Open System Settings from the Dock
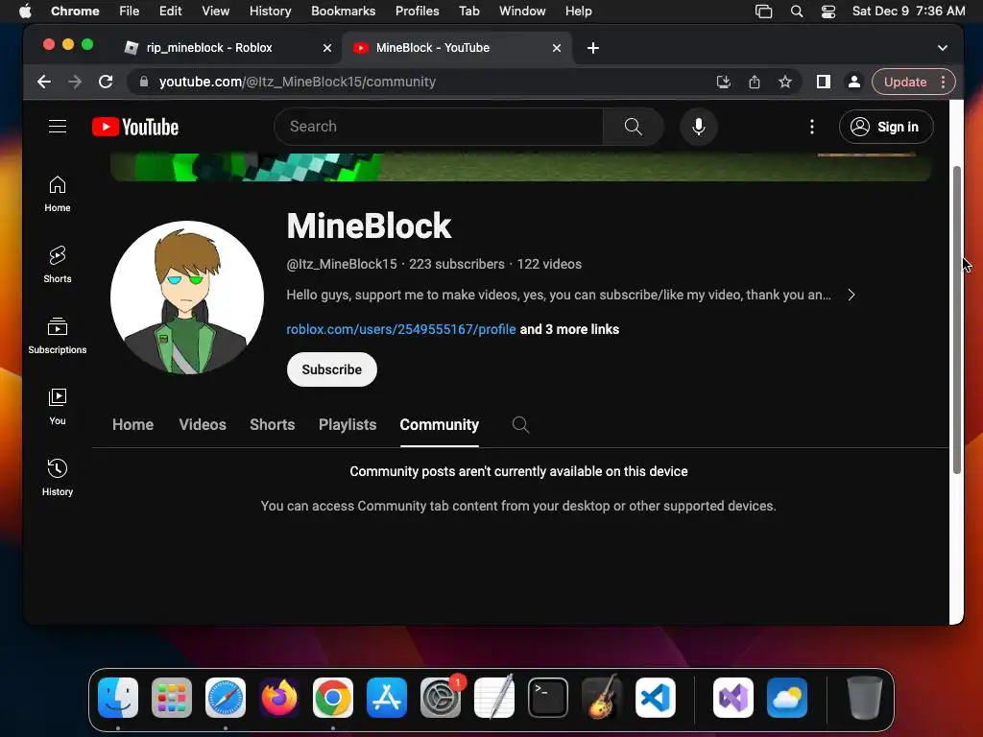The image size is (983, 737). tap(440, 698)
